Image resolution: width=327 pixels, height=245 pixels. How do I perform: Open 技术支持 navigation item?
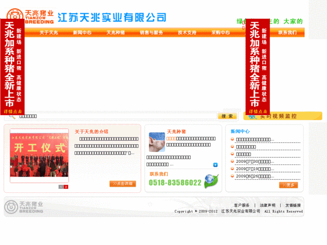tap(187, 32)
